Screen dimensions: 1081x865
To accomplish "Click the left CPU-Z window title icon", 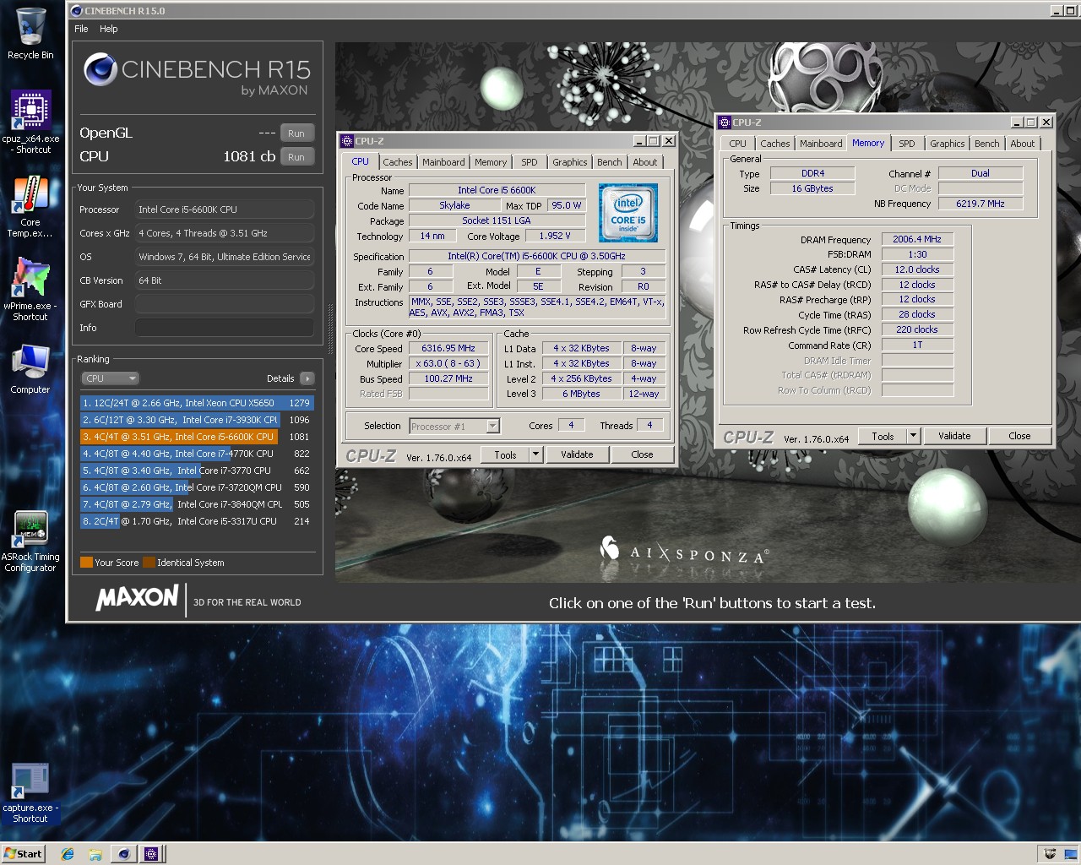I will click(347, 141).
